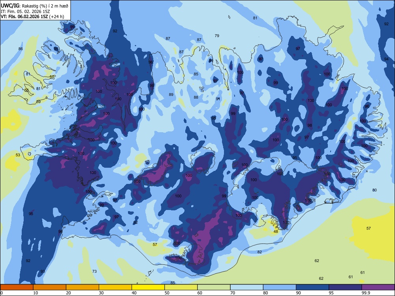Select the 'IT: Fim. 05. 02. 2026 15Z' line
395x296 pixels.
pos(25,11)
